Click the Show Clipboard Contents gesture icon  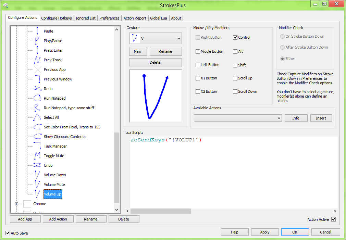pos(38,137)
